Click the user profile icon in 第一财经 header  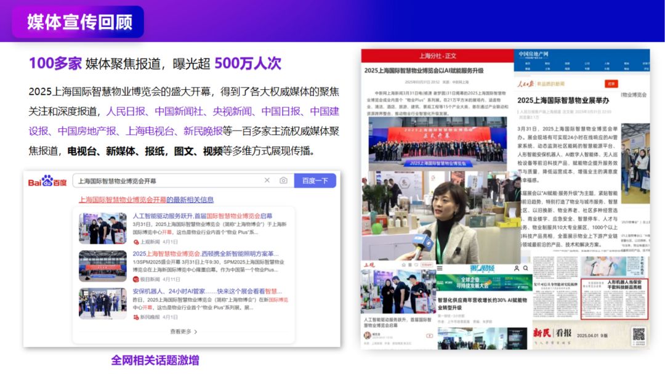(517, 268)
